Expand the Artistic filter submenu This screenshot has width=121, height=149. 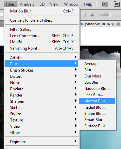tap(41, 57)
